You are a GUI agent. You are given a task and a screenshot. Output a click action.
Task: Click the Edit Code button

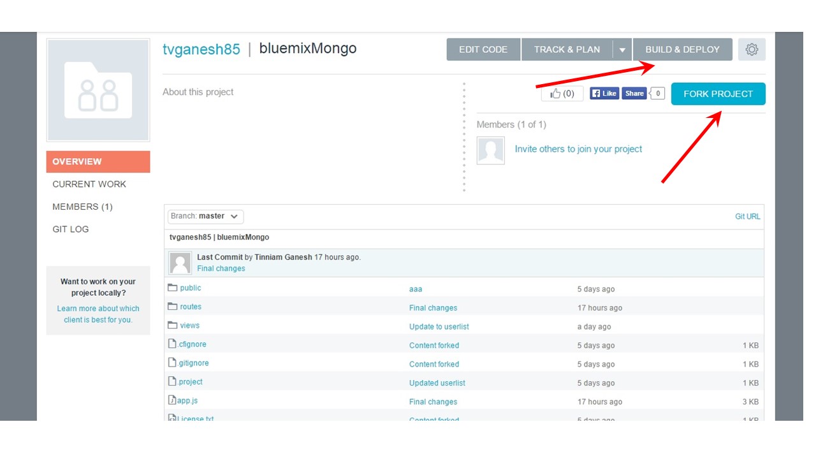[x=483, y=50]
